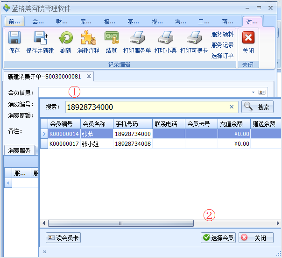Click the 结算 money icon
This screenshot has width=282, height=258.
[x=112, y=38]
